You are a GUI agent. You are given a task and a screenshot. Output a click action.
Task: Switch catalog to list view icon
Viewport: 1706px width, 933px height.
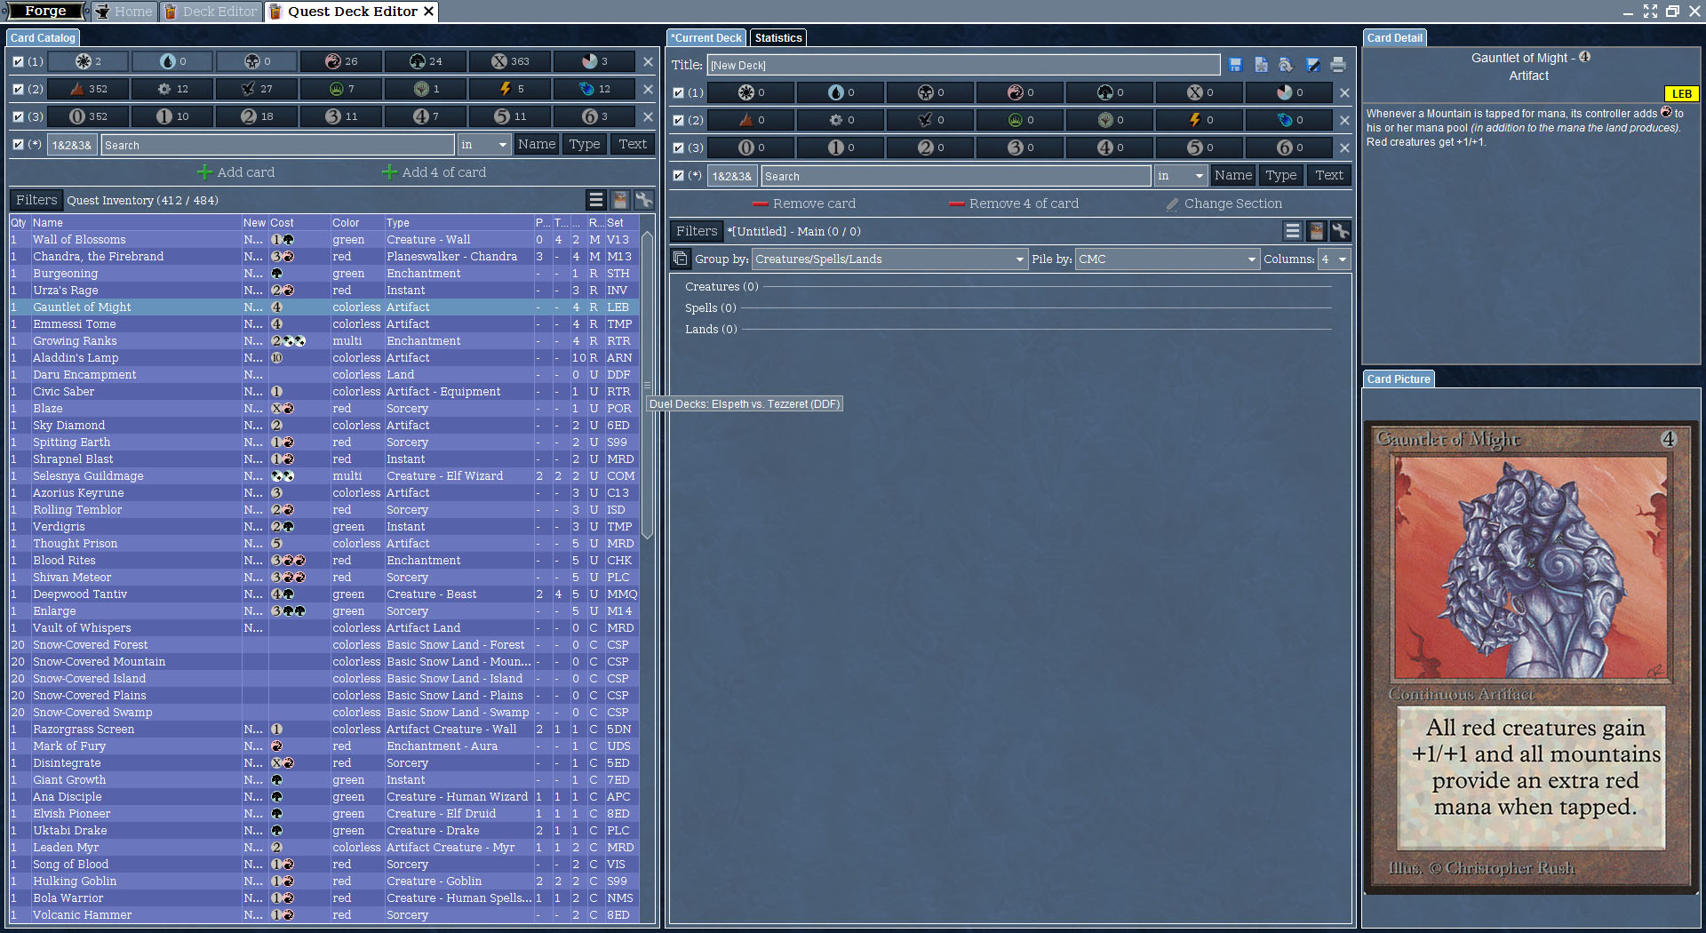(x=596, y=200)
